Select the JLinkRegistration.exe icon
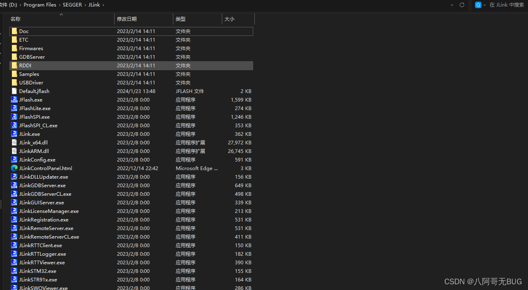Viewport: 528px width, 290px height. click(x=14, y=219)
